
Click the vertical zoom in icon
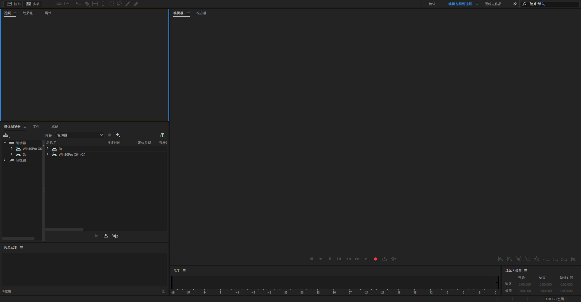(x=500, y=259)
